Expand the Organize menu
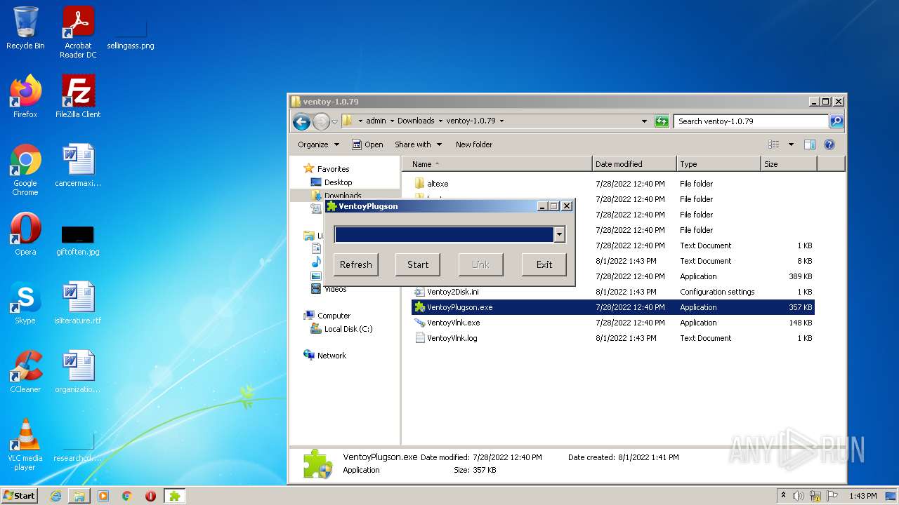This screenshot has width=899, height=505. 318,144
